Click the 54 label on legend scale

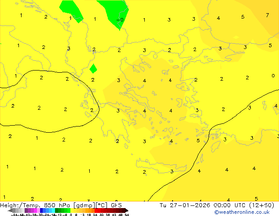click(127, 215)
